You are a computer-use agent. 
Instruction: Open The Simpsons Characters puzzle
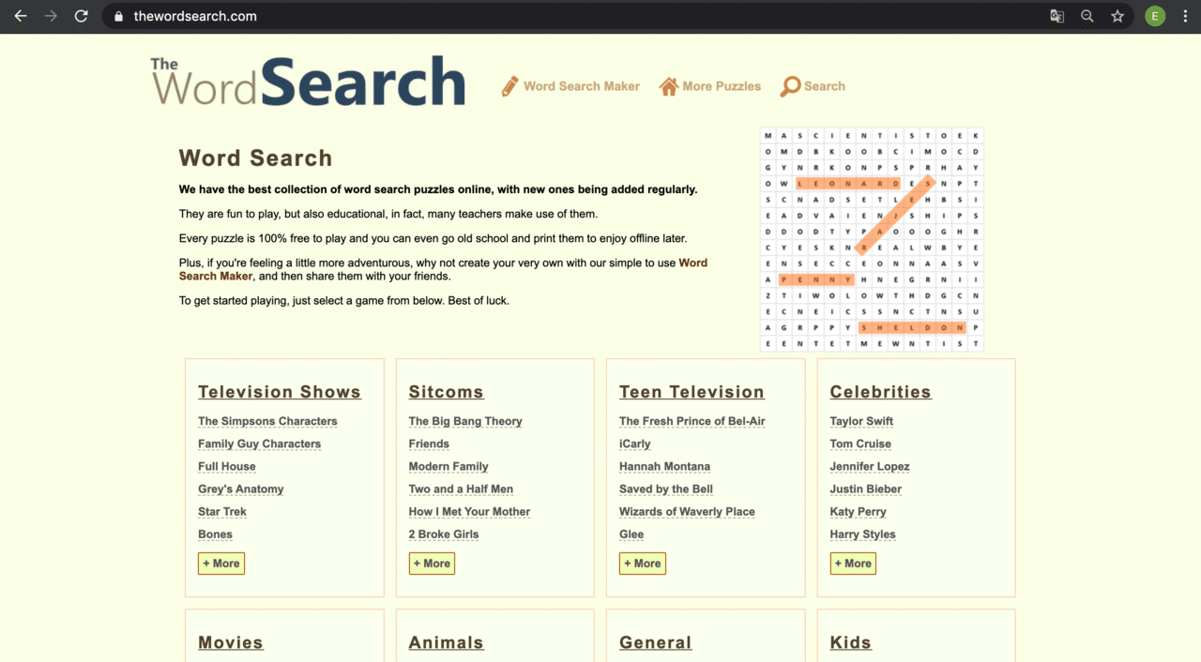tap(267, 422)
